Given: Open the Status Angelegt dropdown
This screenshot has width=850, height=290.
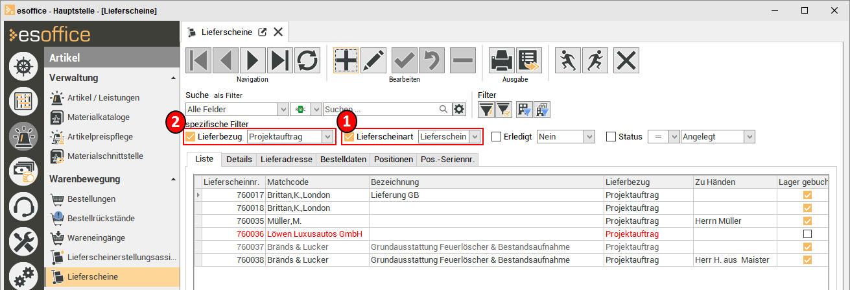Looking at the screenshot, I should pos(750,137).
